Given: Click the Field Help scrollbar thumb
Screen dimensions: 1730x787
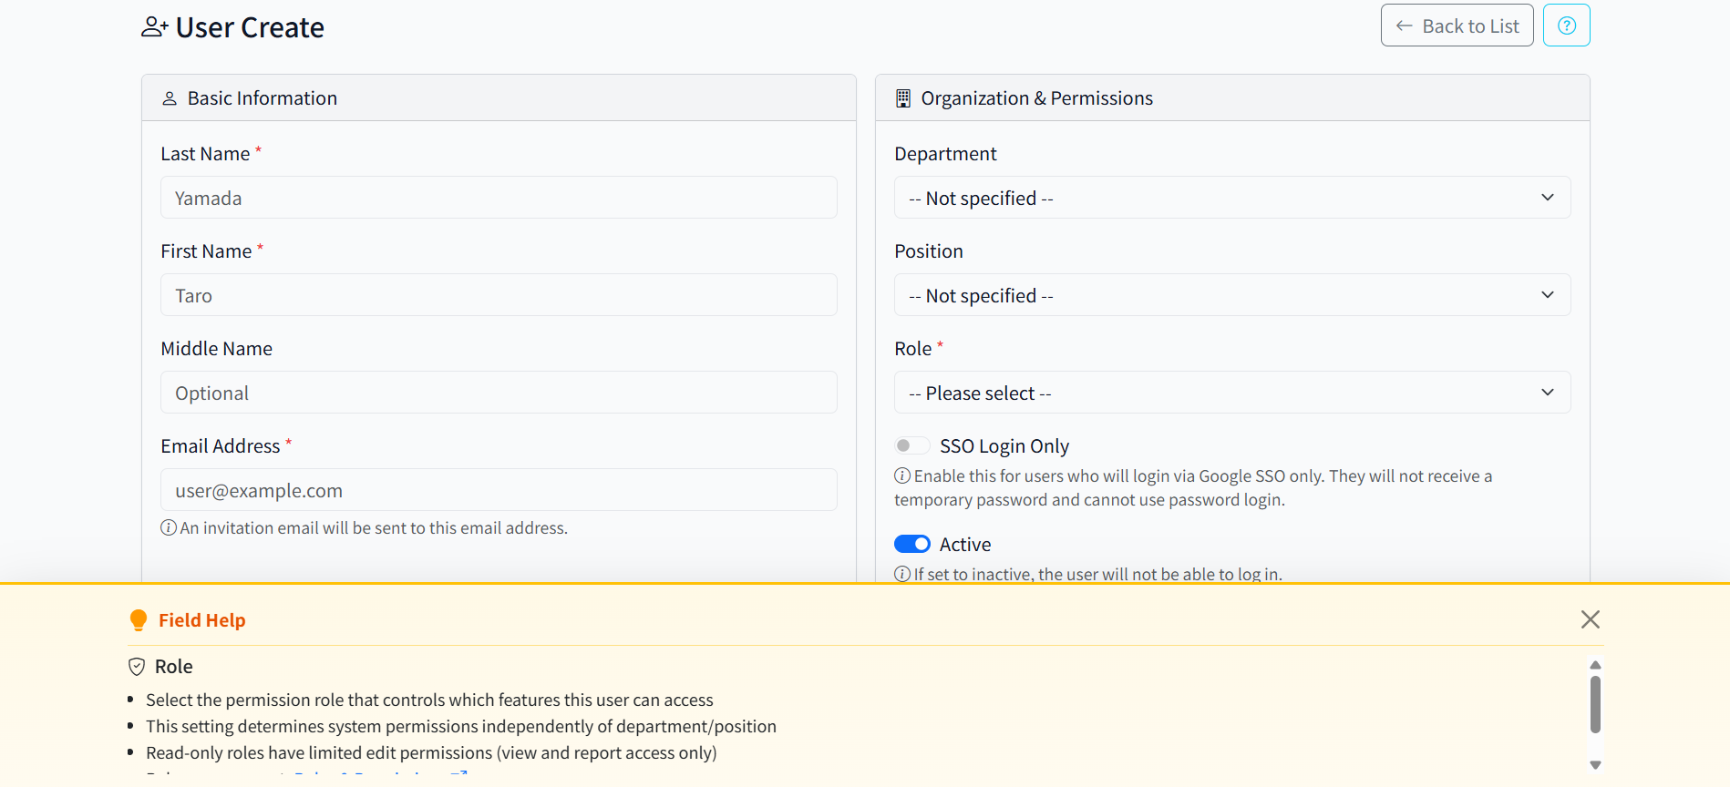Looking at the screenshot, I should tap(1595, 704).
